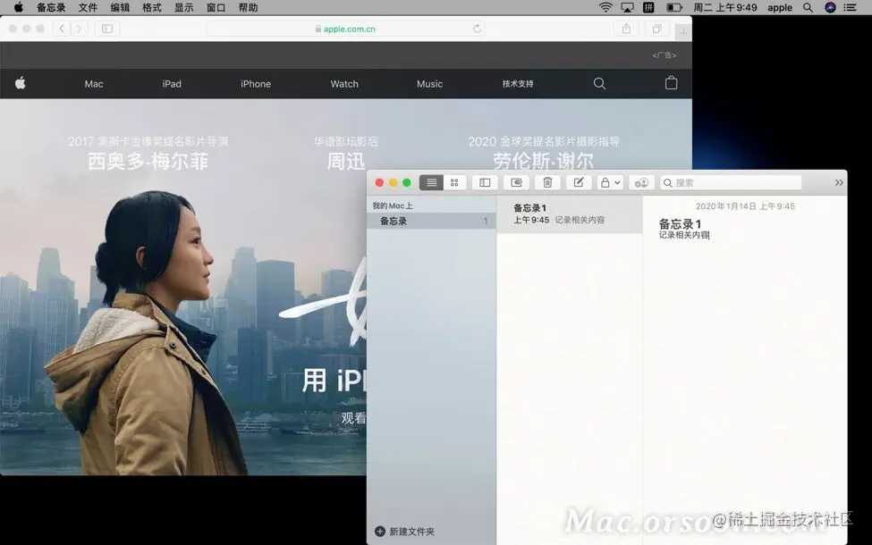Select the 备忘录 folder in sidebar
This screenshot has width=872, height=545.
pos(432,221)
